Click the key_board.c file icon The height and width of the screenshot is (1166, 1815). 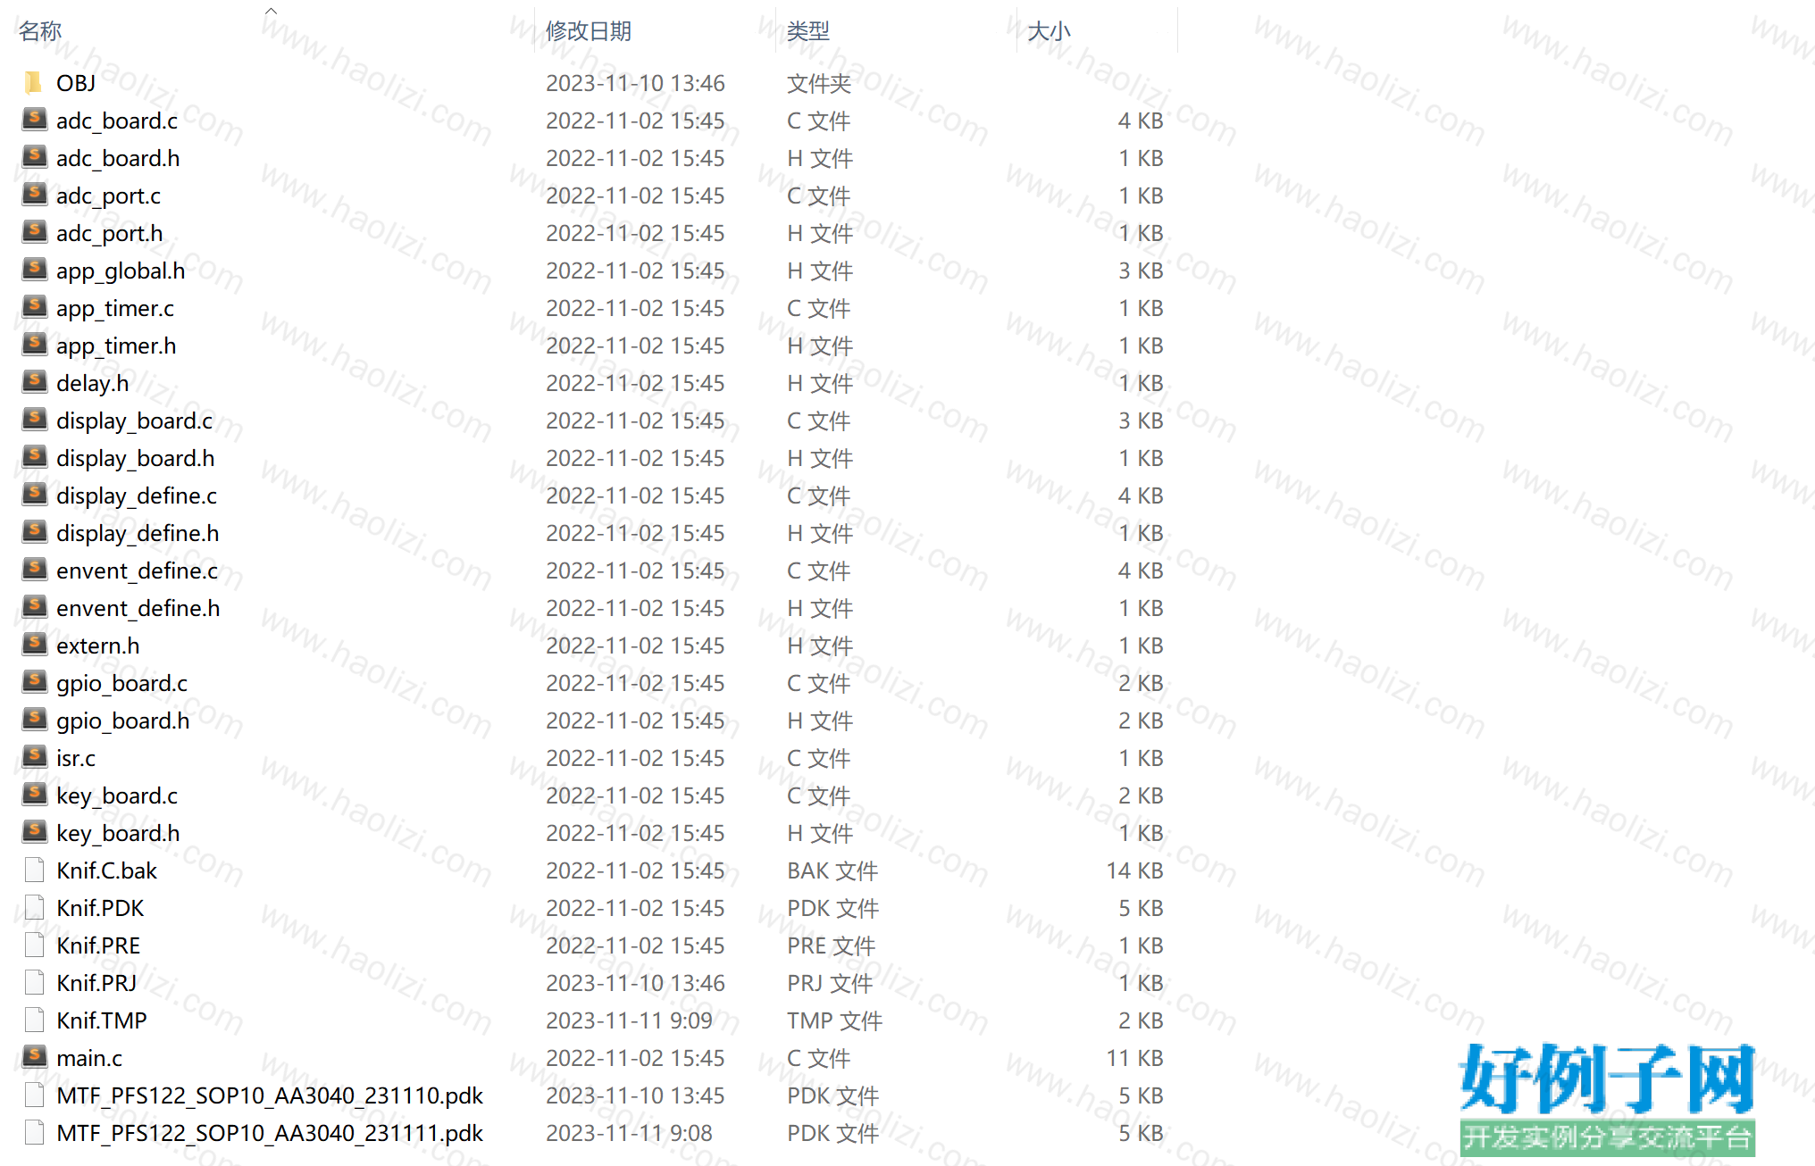34,794
